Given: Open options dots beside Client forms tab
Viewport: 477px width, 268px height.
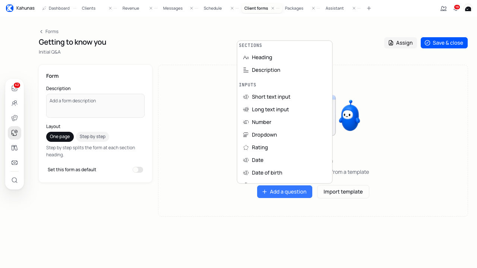Looking at the screenshot, I should (x=278, y=8).
